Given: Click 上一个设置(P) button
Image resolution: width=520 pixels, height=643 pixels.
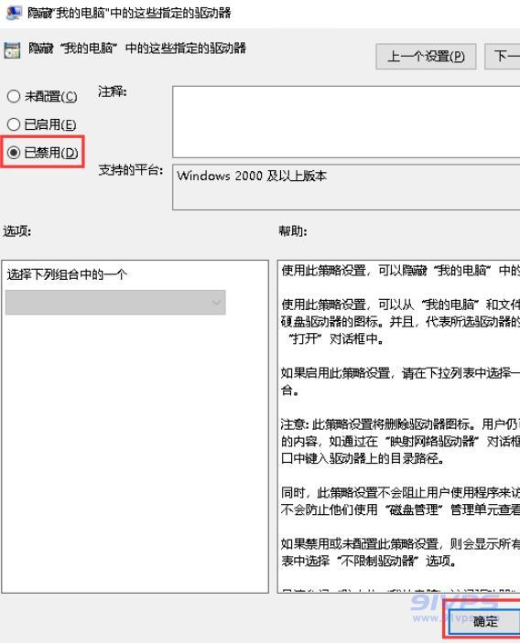Looking at the screenshot, I should (x=426, y=56).
